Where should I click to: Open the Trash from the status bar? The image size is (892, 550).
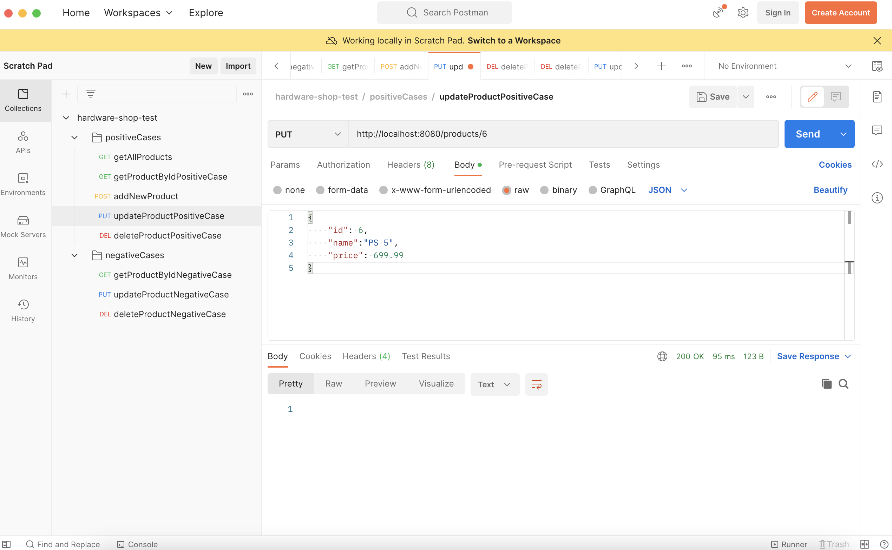834,544
